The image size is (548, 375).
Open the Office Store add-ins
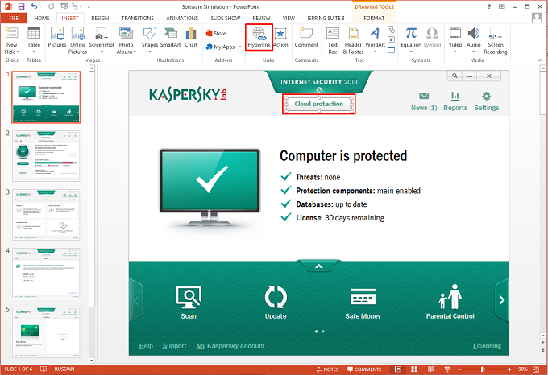pyautogui.click(x=216, y=34)
